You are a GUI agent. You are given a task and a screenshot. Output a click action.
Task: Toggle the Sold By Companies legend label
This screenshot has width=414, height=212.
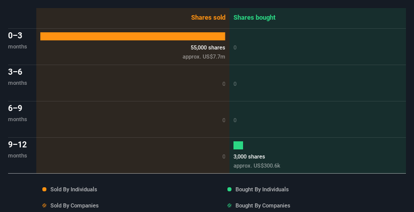click(74, 205)
